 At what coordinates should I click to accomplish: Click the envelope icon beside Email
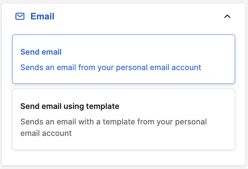coord(20,16)
